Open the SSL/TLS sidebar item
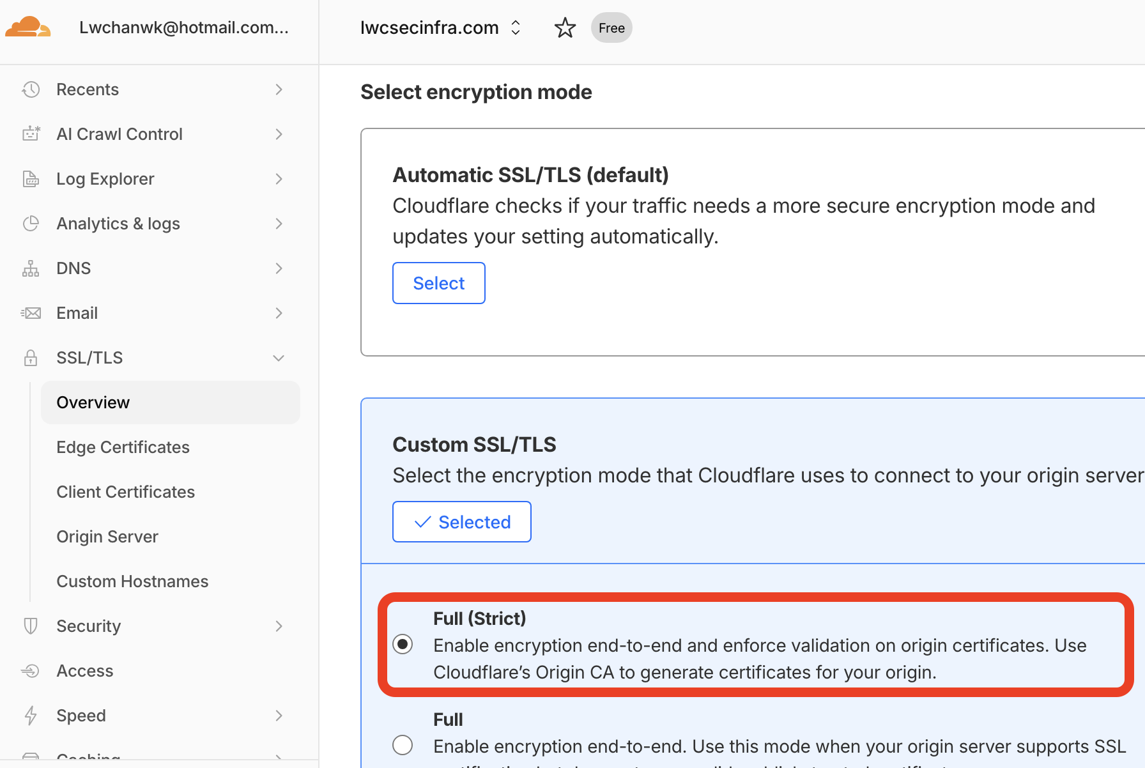 tap(89, 358)
